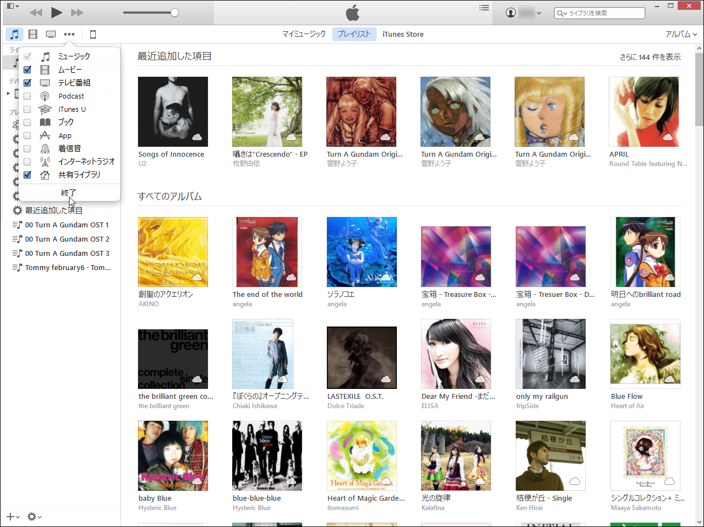The height and width of the screenshot is (527, 704).
Task: Open the search options magnifier dropdown
Action: [x=562, y=13]
